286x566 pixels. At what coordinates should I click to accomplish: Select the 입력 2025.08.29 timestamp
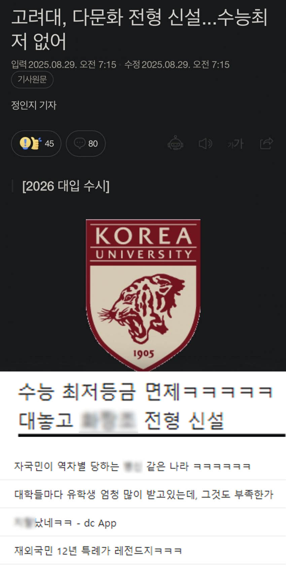coord(64,64)
